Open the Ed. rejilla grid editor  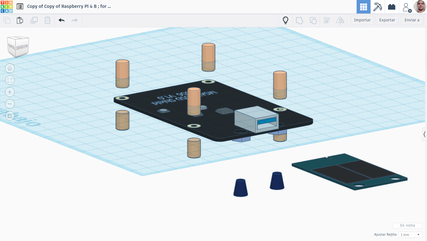pos(408,226)
